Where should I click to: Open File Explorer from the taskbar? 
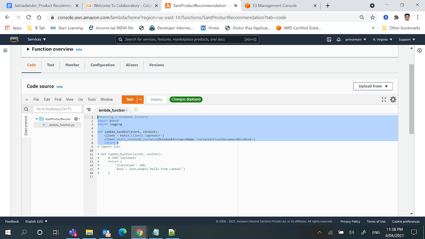point(89,232)
